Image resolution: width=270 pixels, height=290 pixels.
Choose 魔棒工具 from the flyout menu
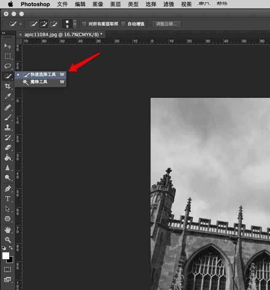(x=39, y=82)
